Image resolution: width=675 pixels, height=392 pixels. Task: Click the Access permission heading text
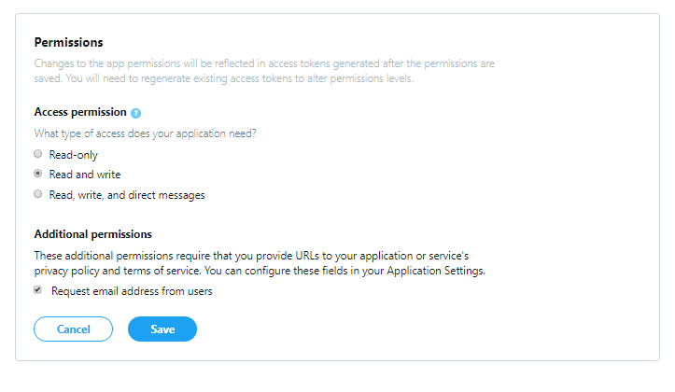pos(80,112)
